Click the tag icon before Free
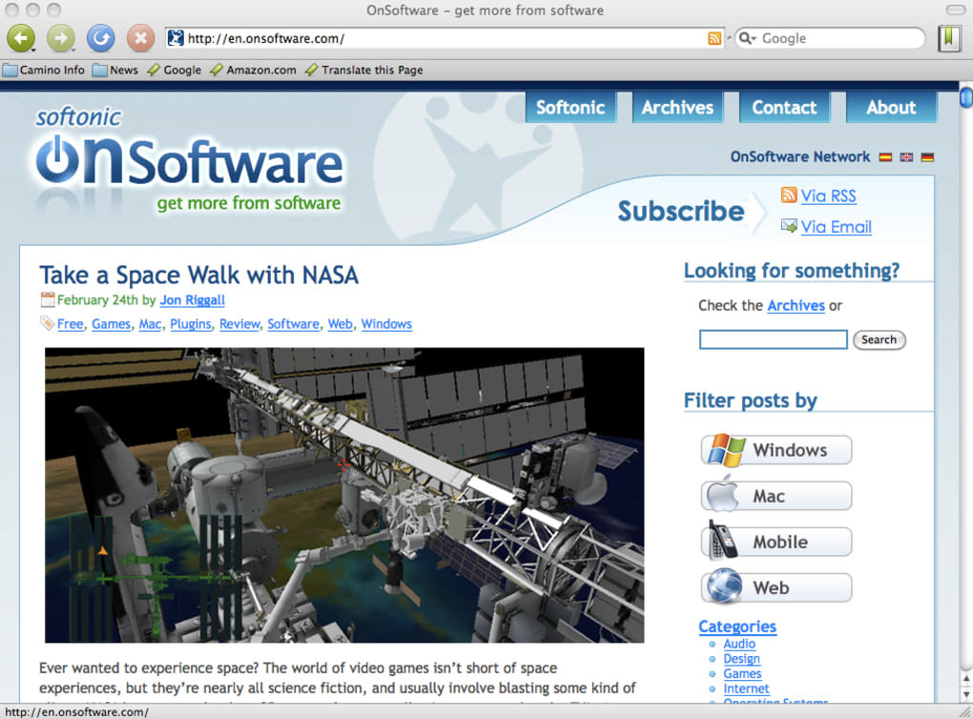The height and width of the screenshot is (719, 973). point(47,322)
